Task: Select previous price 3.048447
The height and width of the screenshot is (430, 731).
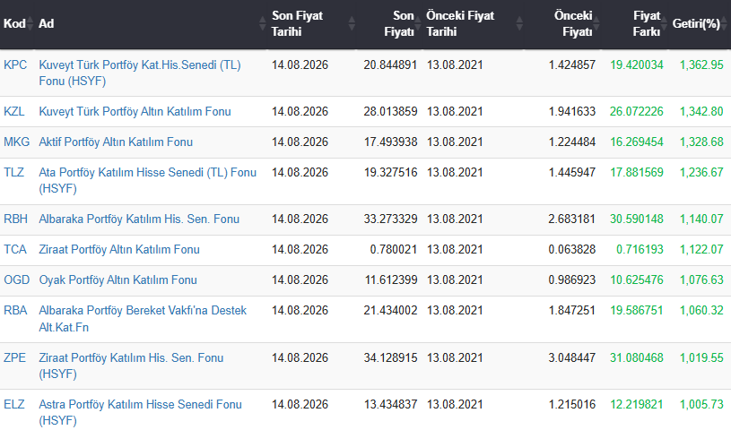Action: point(572,357)
